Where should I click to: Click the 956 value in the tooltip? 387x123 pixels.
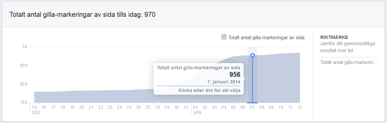pos(235,75)
